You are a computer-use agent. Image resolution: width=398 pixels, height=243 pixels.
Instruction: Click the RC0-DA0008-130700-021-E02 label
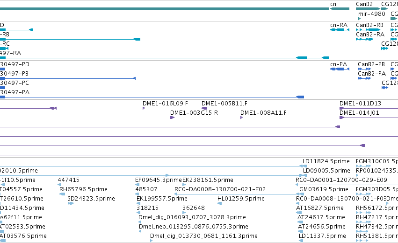(220, 189)
